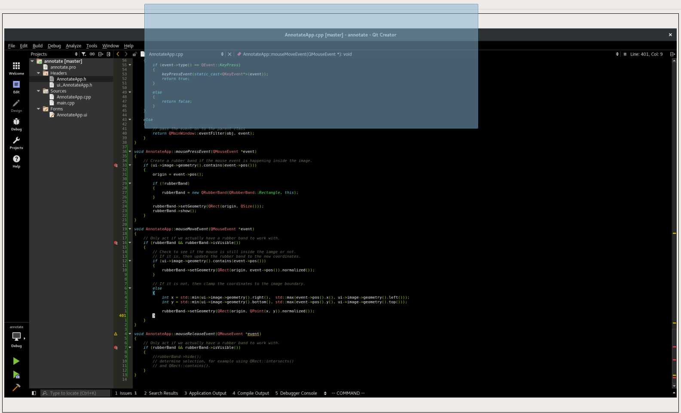Screen dimensions: 681x413
Task: Open the symbol list dropdown arrows
Action: pos(617,54)
